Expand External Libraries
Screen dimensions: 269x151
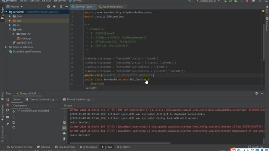point(6,47)
